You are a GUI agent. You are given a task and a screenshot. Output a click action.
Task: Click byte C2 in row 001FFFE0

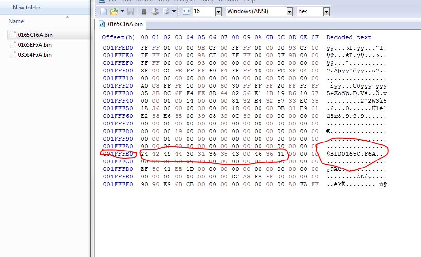235,177
